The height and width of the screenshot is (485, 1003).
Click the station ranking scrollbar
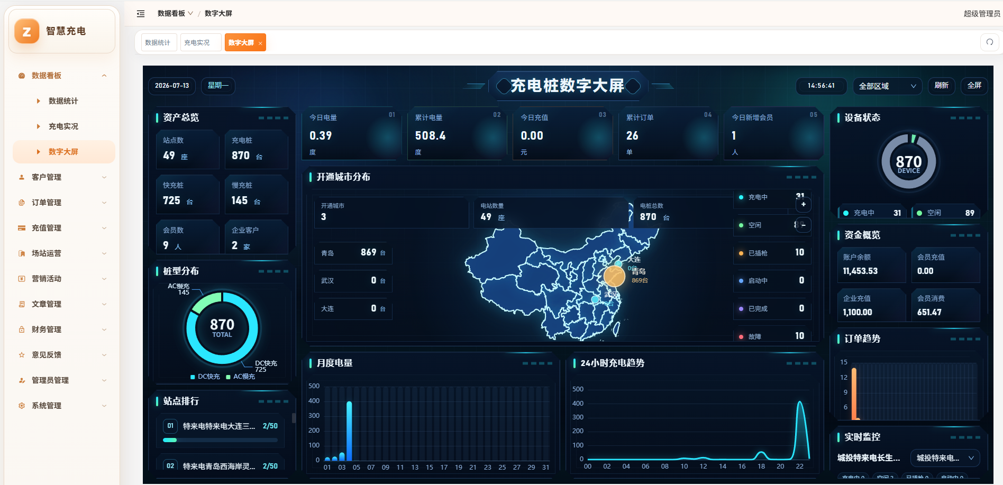(294, 418)
